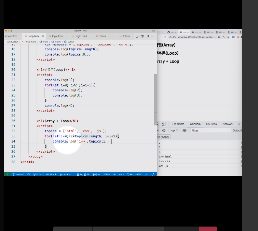Click the UTF-8 encoding selector
The width and height of the screenshot is (258, 231).
coord(106,174)
